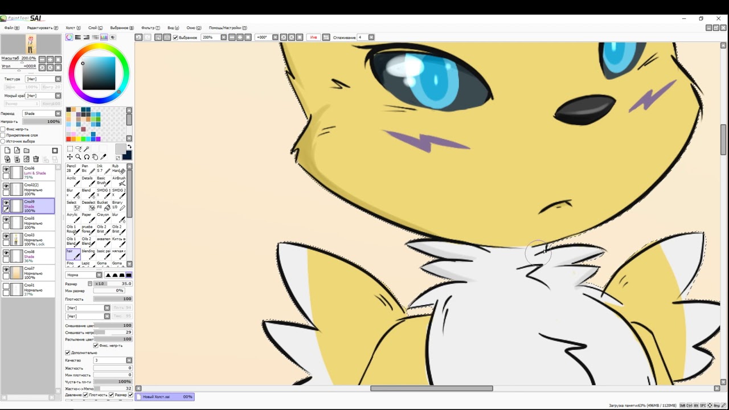Open the Норма brush mode dropdown

84,275
